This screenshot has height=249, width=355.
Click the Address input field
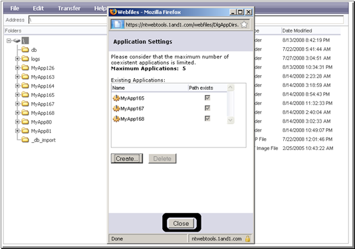(x=68, y=20)
